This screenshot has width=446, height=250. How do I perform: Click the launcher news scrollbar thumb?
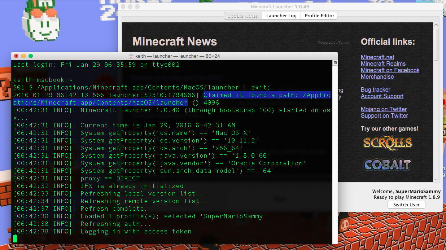tap(436, 43)
